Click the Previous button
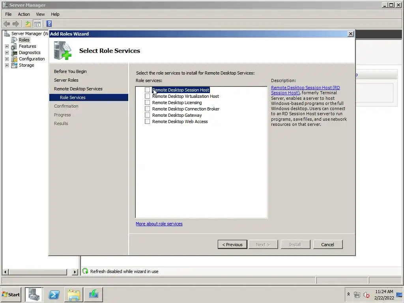This screenshot has width=404, height=303. (232, 245)
